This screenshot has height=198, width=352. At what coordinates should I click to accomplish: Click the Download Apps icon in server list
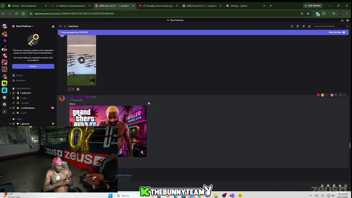[x=4, y=111]
